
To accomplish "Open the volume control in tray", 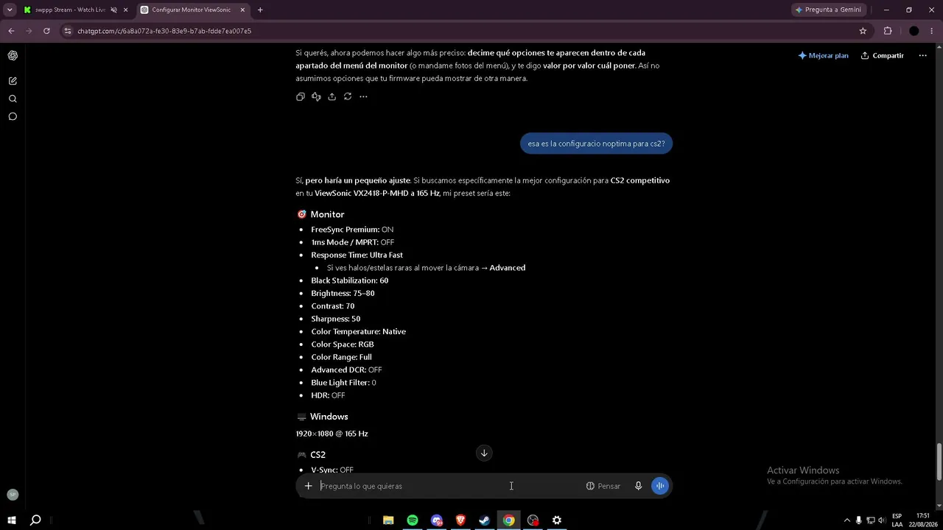I will [x=882, y=520].
